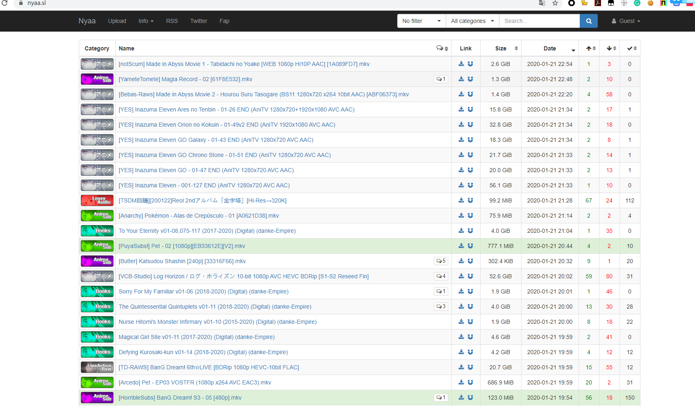This screenshot has height=407, width=695.
Task: Open the BanG Dream! 6th LIVE torrent link
Action: 209,367
